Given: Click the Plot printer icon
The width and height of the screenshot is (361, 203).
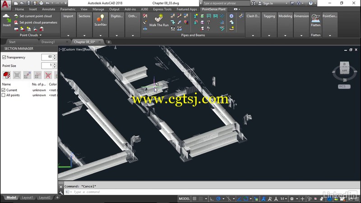Looking at the screenshot, I should click(41, 3).
